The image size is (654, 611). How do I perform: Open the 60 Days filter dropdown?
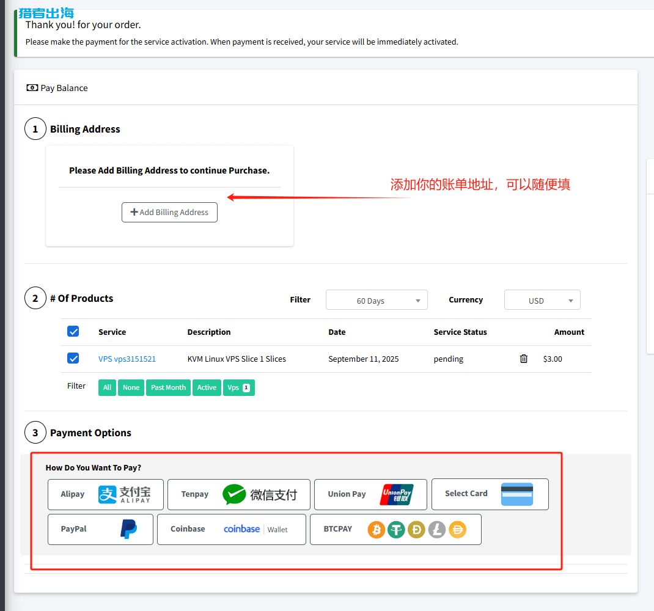tap(377, 300)
